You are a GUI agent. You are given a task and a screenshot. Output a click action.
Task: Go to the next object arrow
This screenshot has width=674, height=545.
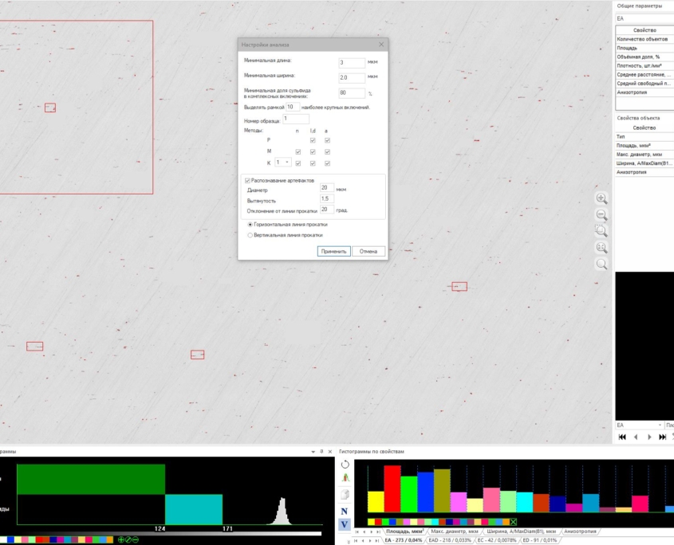pyautogui.click(x=649, y=437)
